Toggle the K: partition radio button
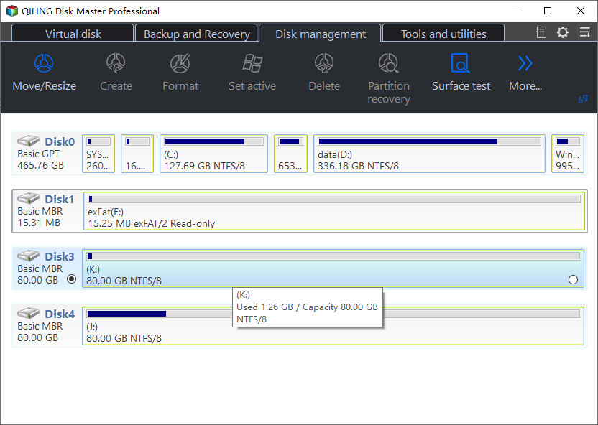 coord(573,280)
